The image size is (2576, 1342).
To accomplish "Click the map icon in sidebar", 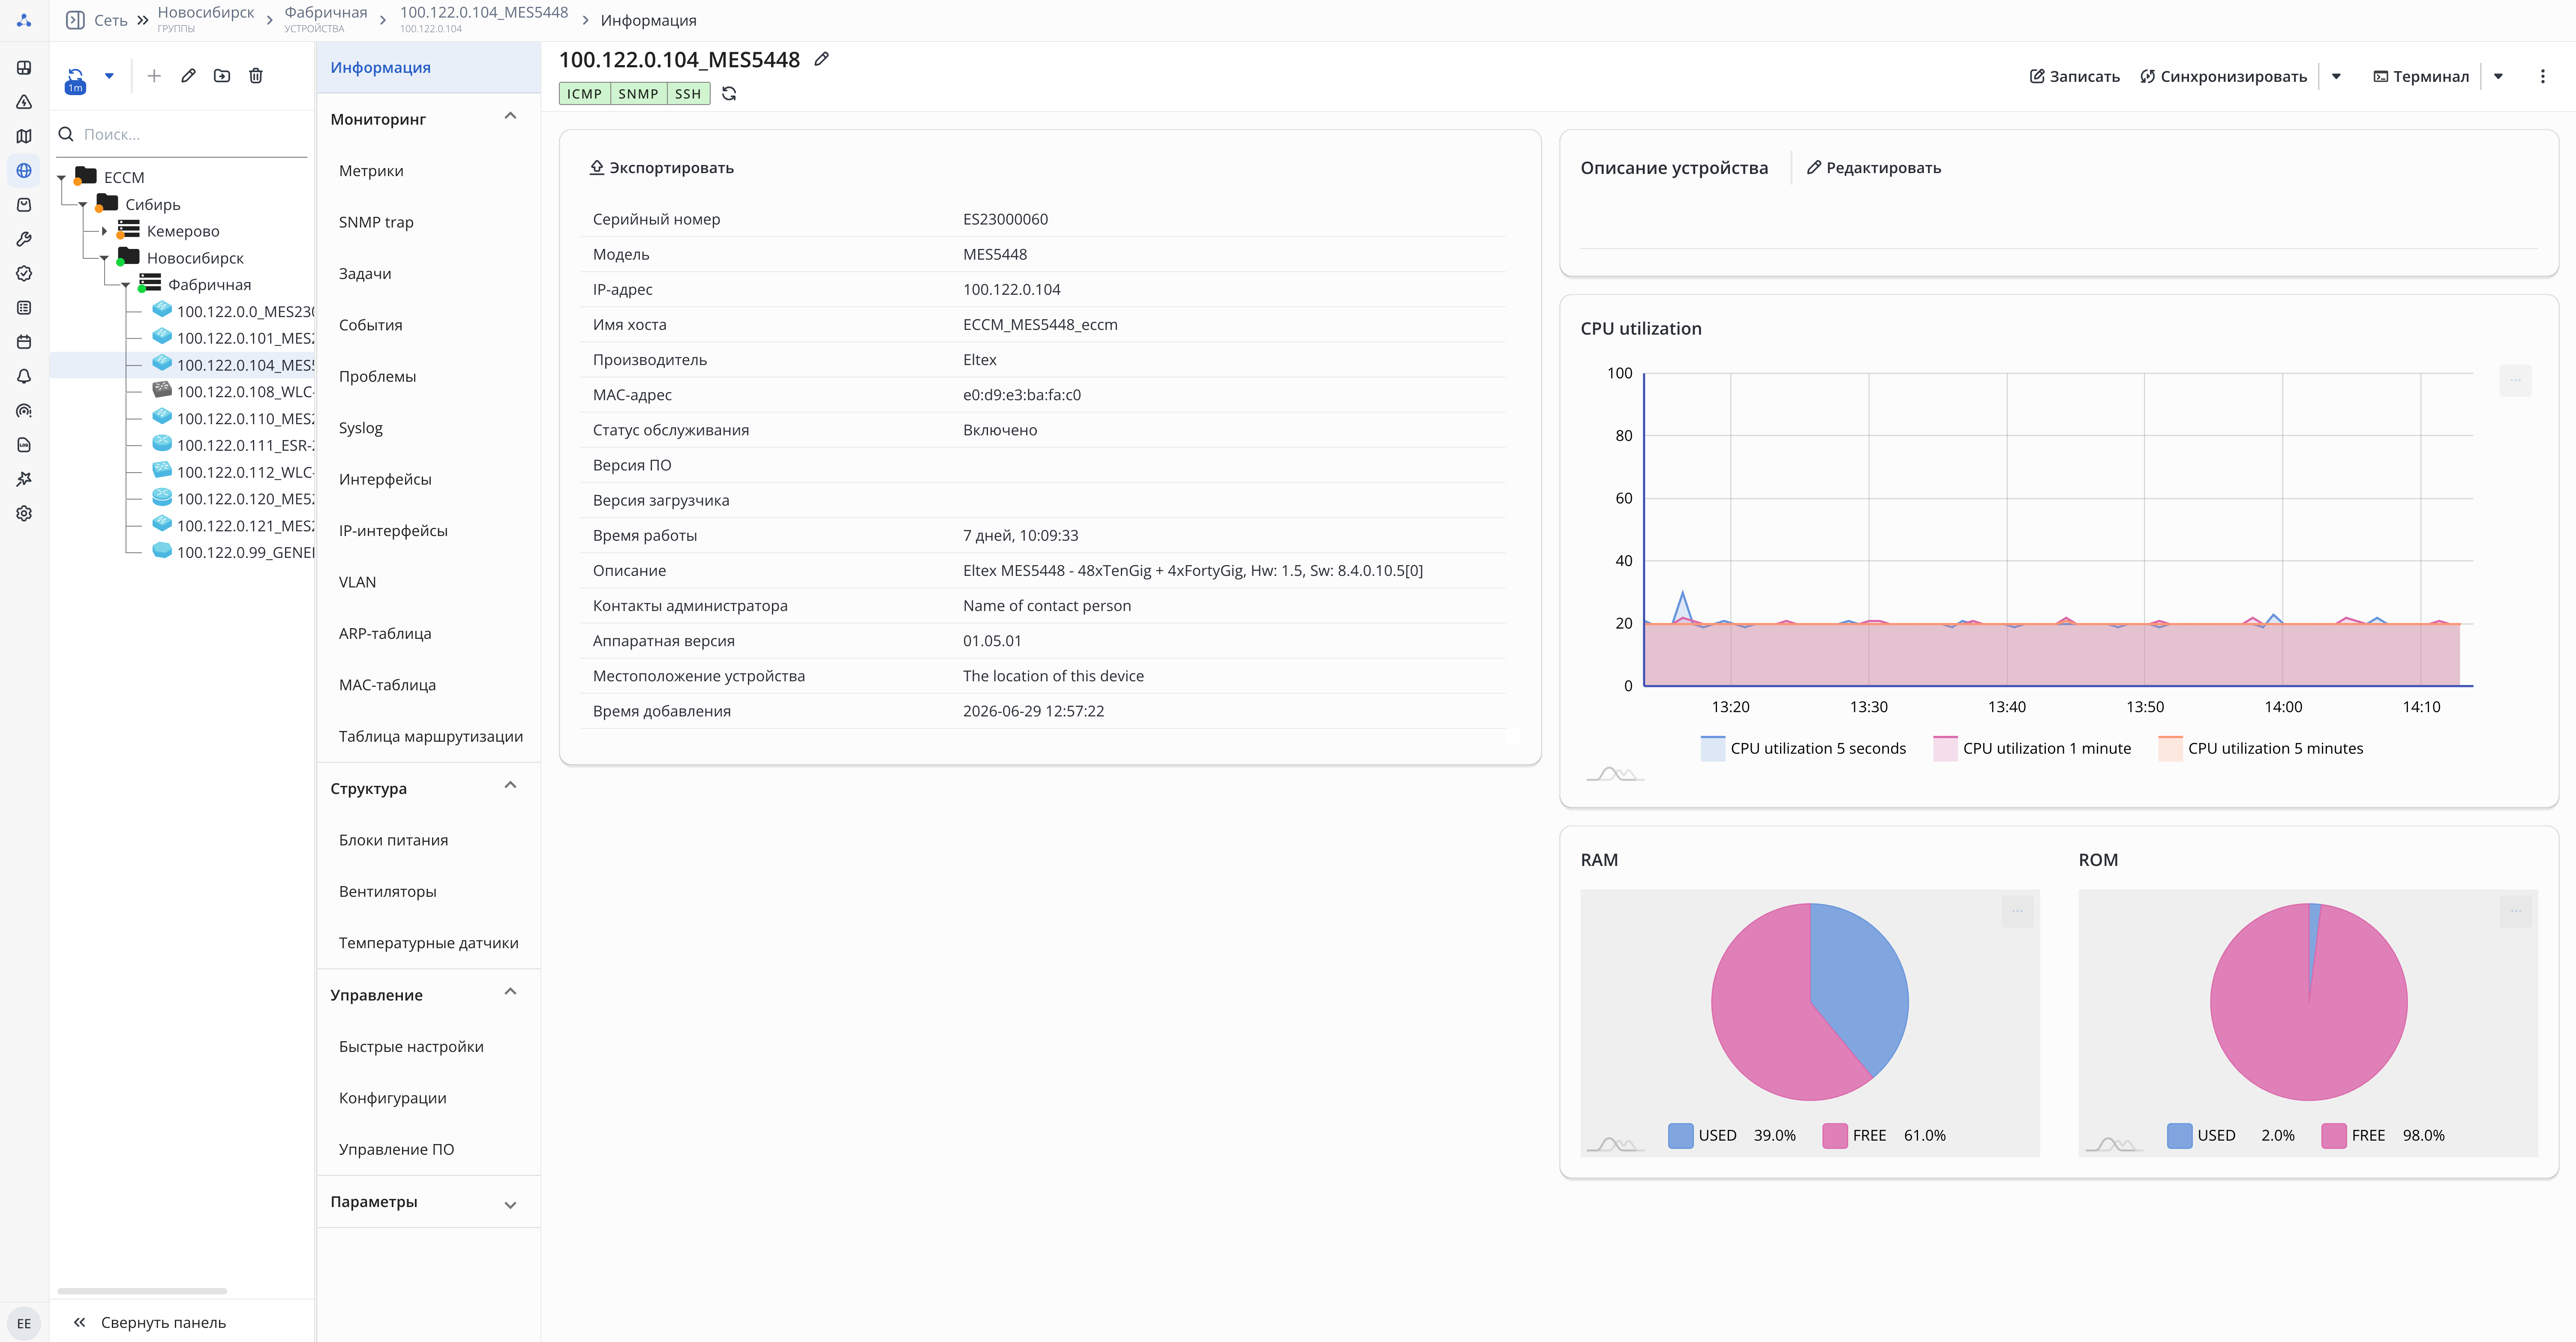I will [24, 136].
